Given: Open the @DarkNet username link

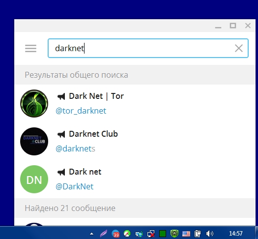Looking at the screenshot, I should [75, 186].
